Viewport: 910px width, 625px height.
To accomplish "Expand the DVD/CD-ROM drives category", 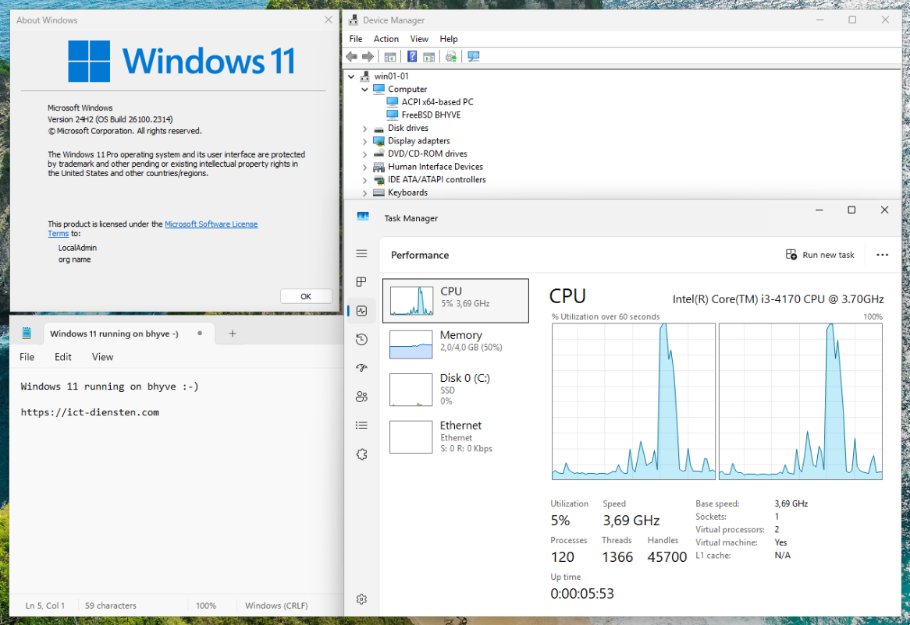I will [x=364, y=154].
